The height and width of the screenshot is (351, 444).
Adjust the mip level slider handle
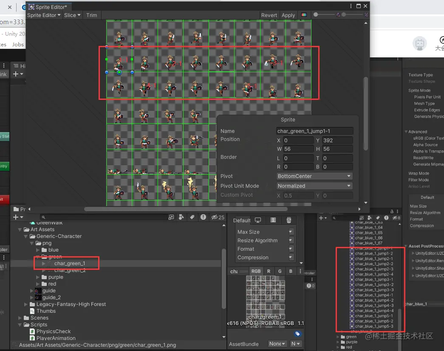click(x=344, y=14)
